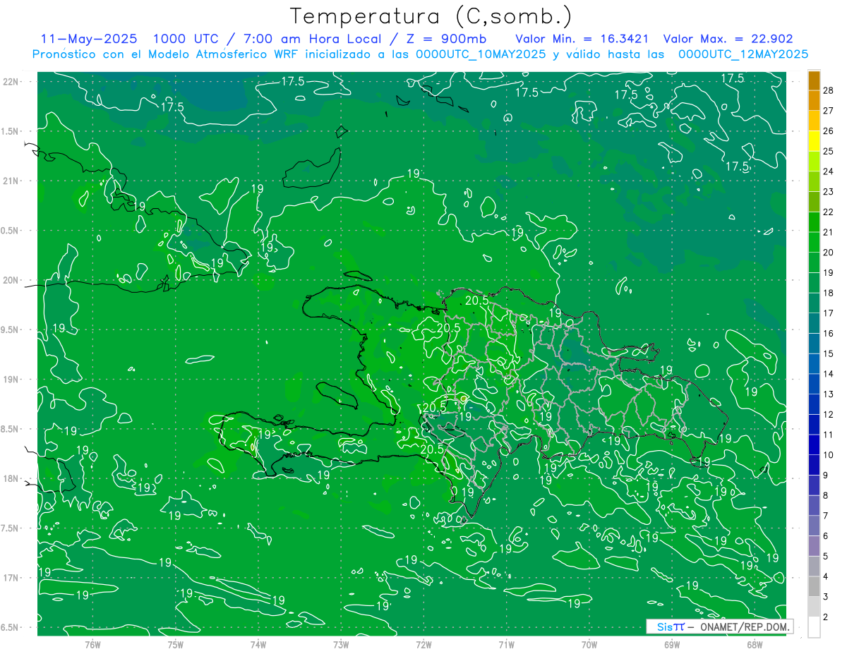Click 'Valor Max. = 22.902' value

[728, 39]
